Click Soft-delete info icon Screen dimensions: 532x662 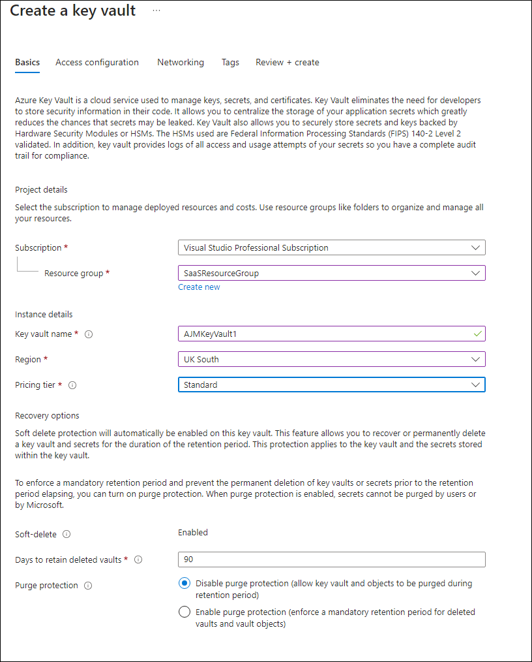(66, 534)
